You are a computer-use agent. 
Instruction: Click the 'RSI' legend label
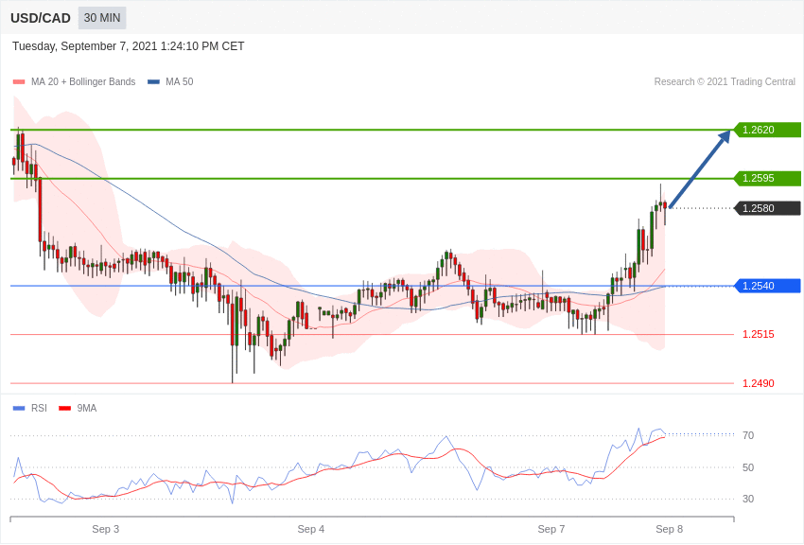click(39, 408)
